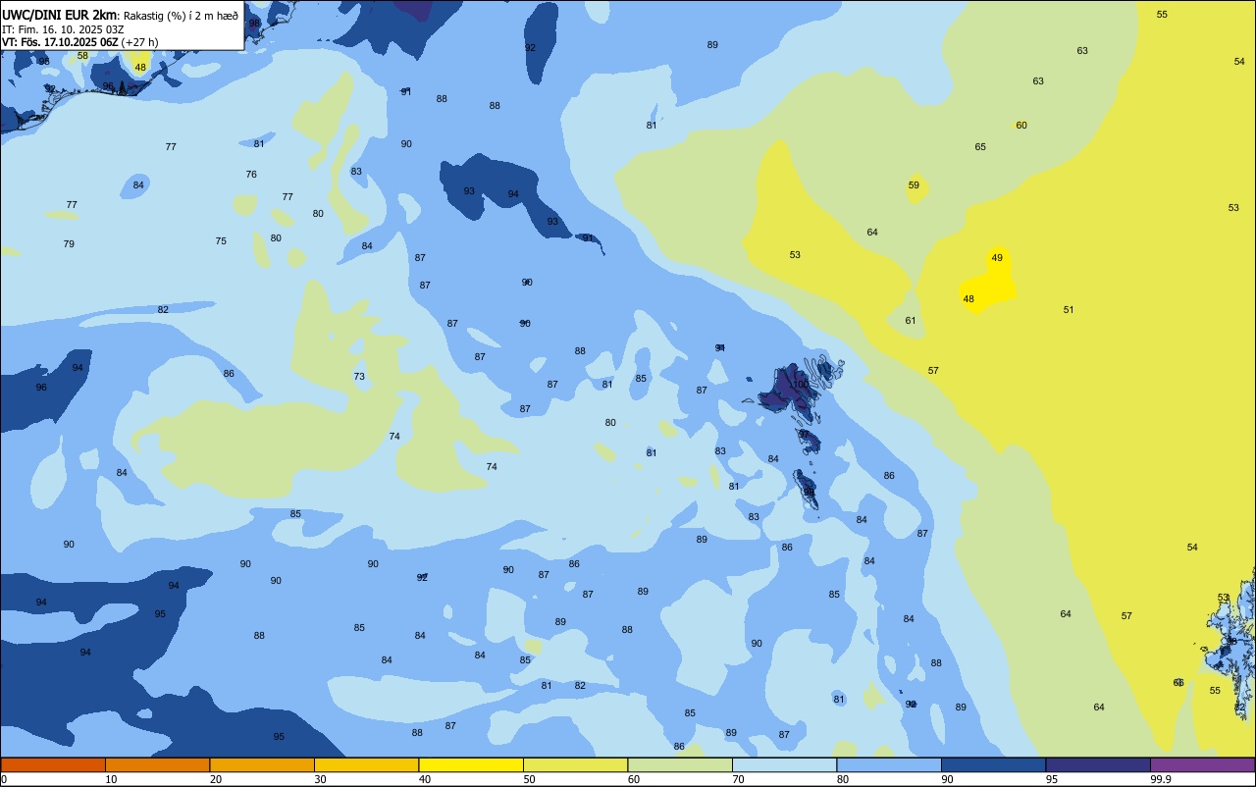This screenshot has height=787, width=1256.
Task: Click the dark blue 90–95 legend color segment
Action: coord(993,764)
